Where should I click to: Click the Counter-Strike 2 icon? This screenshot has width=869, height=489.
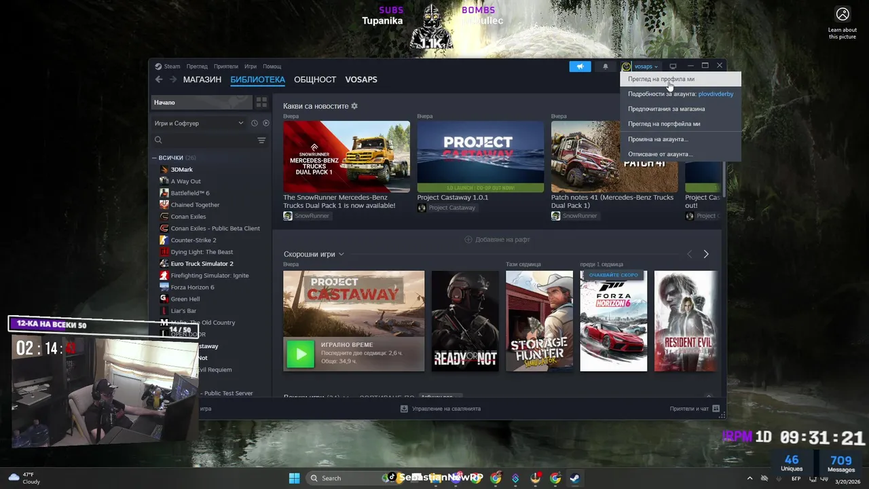tap(164, 240)
